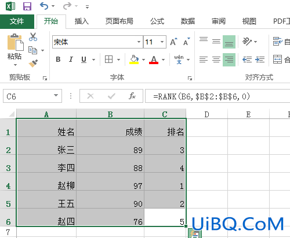Toggle italic formatting
The width and height of the screenshot is (290, 238).
[71, 59]
